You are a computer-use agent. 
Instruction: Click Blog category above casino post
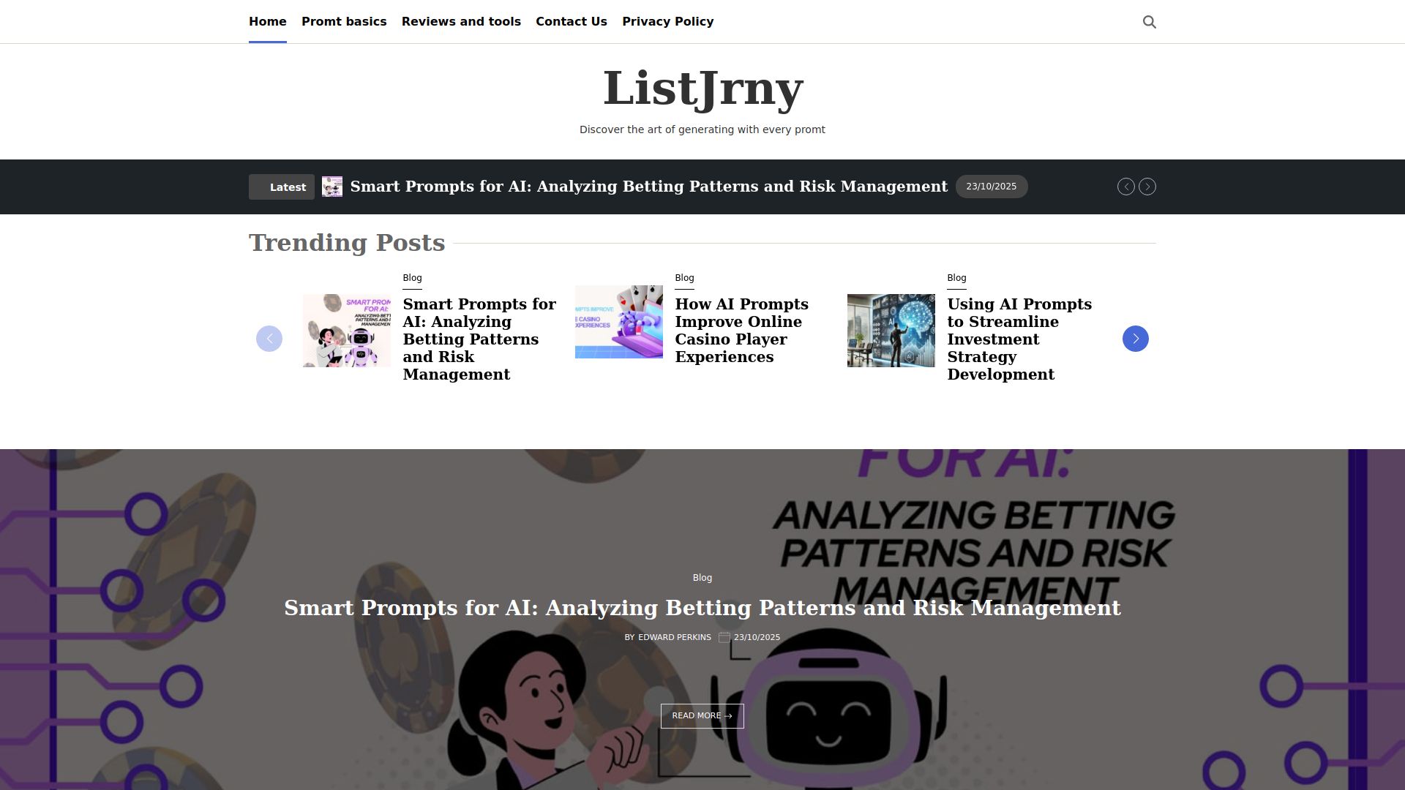tap(684, 278)
